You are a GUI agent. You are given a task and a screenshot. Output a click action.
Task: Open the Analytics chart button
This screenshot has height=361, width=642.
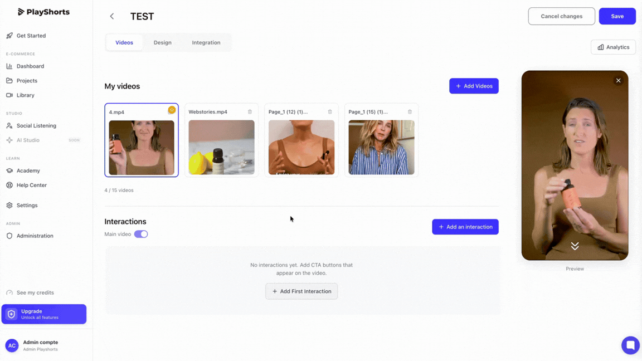(x=613, y=47)
